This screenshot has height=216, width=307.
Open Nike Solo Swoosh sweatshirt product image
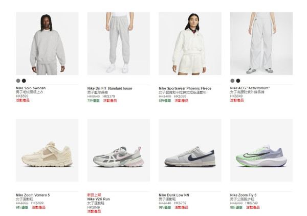[47, 44]
